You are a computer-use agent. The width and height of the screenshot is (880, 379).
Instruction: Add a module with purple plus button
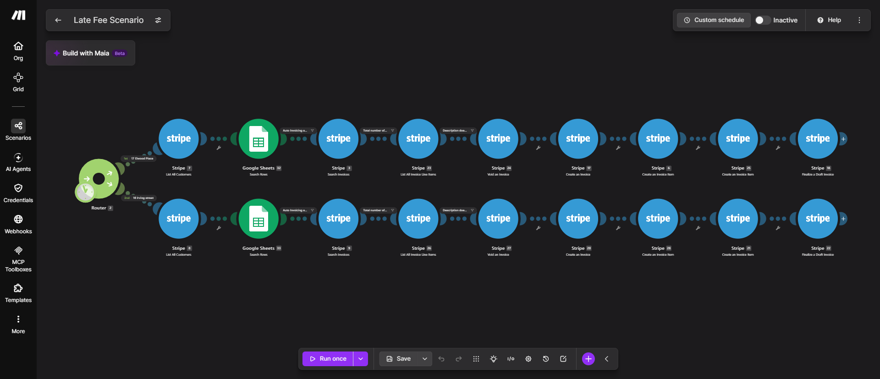point(588,359)
